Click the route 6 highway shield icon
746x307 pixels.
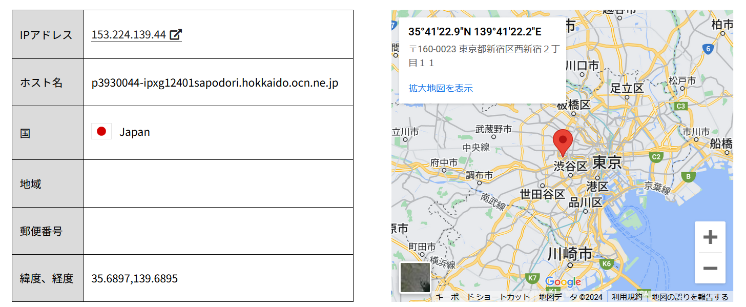(708, 49)
